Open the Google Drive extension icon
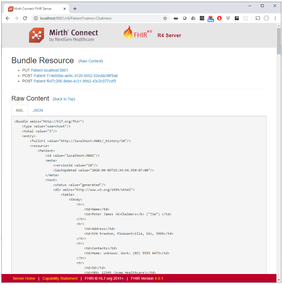Viewport: 282px width, 285px height. click(x=193, y=18)
